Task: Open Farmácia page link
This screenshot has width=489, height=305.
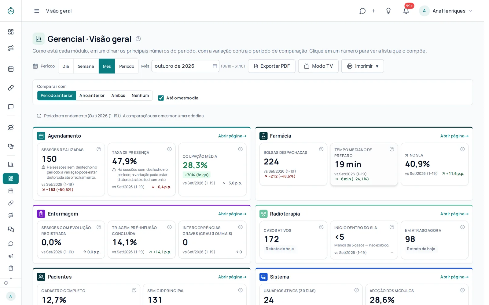Action: [x=454, y=136]
